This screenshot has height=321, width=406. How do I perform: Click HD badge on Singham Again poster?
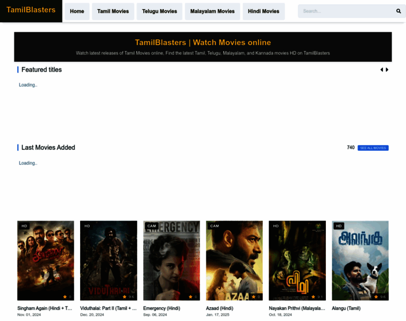[x=25, y=226]
